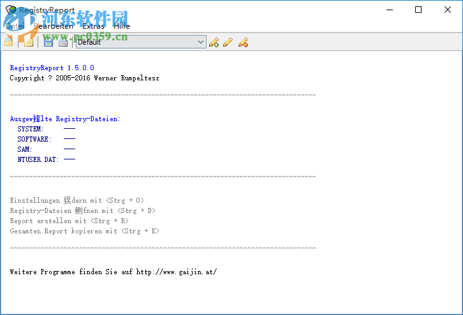This screenshot has width=463, height=315.
Task: Open the Hilfe menu
Action: point(122,26)
